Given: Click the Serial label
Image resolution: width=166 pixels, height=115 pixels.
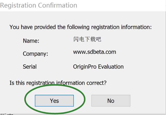Looking at the screenshot, I should 30,67.
